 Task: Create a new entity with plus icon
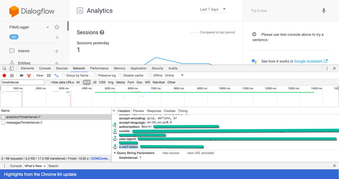coord(57,63)
